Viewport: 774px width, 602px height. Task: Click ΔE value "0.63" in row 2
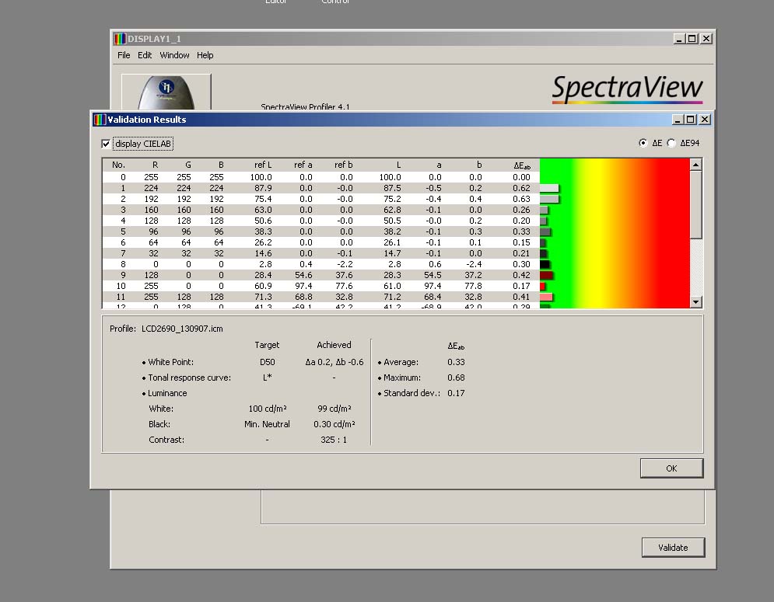click(x=521, y=199)
